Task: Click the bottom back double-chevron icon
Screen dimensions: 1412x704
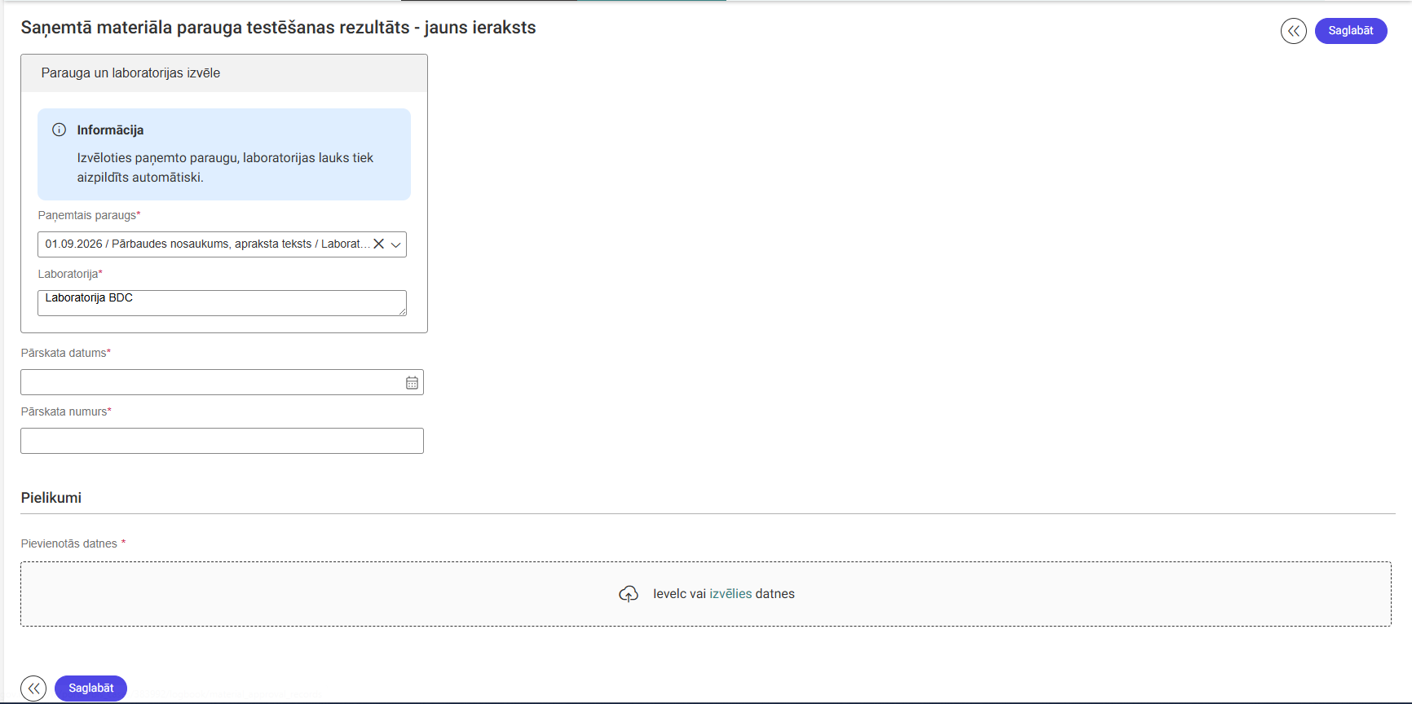Action: click(x=33, y=689)
